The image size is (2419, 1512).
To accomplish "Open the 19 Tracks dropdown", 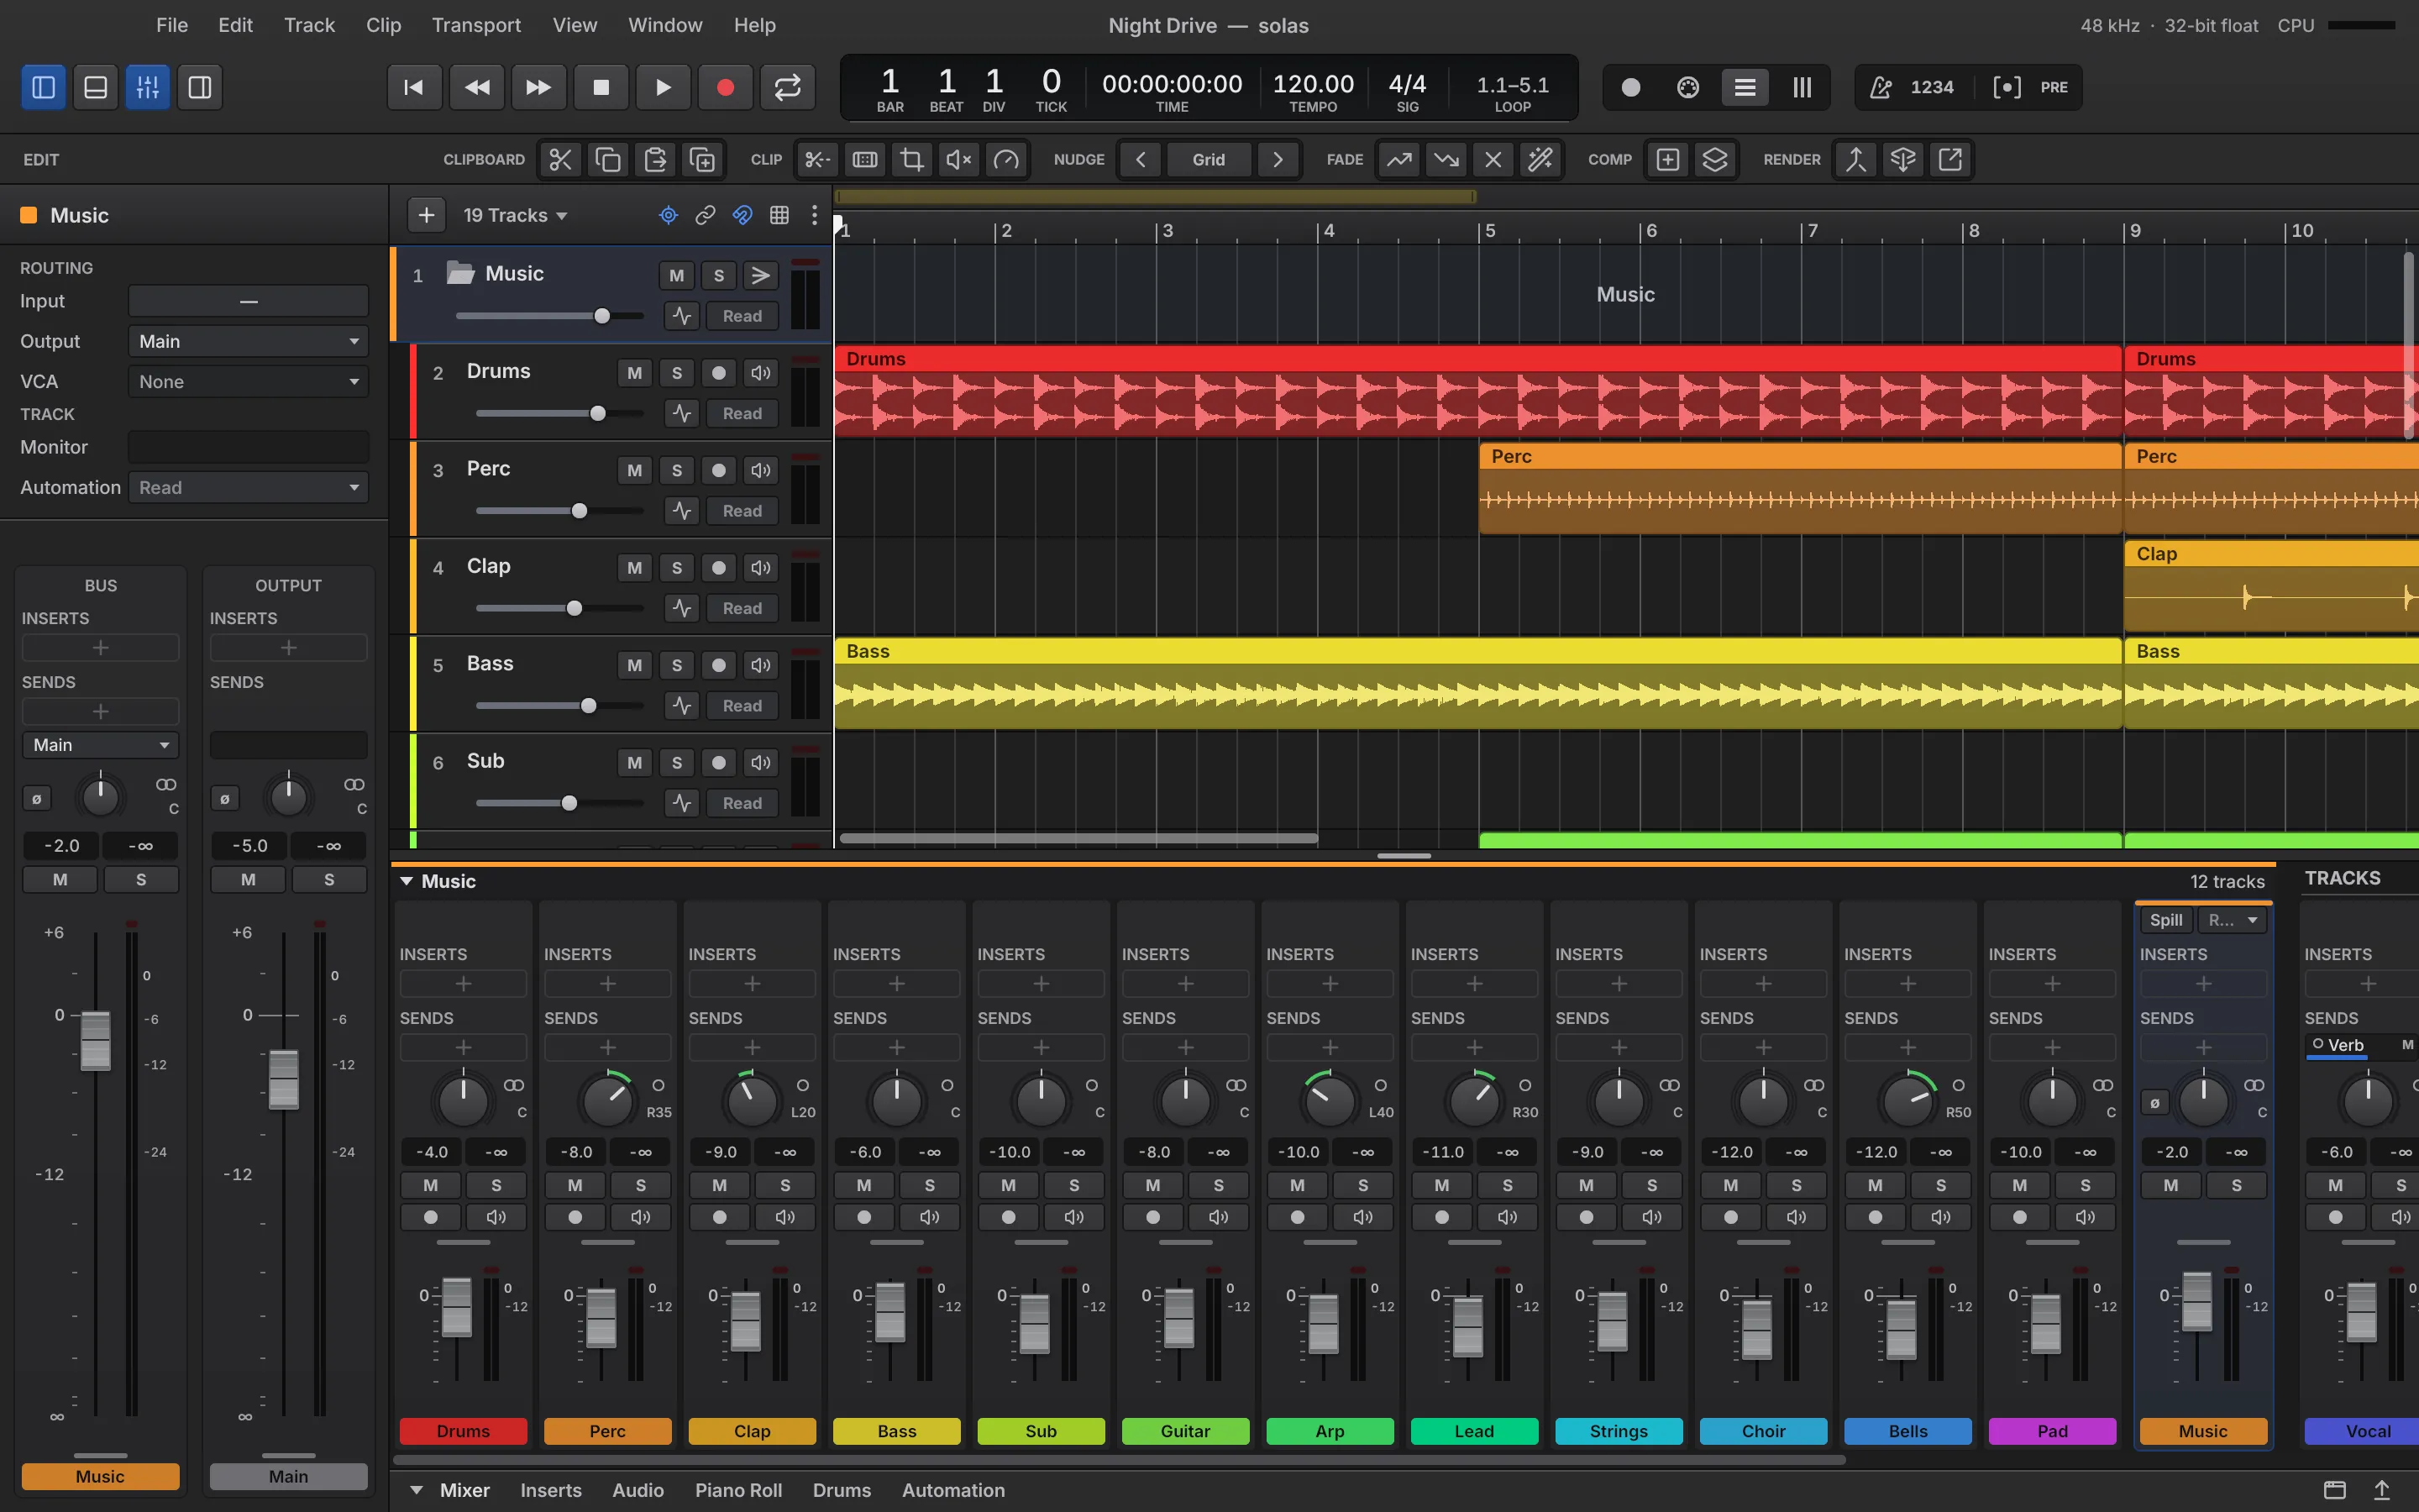I will tap(515, 215).
